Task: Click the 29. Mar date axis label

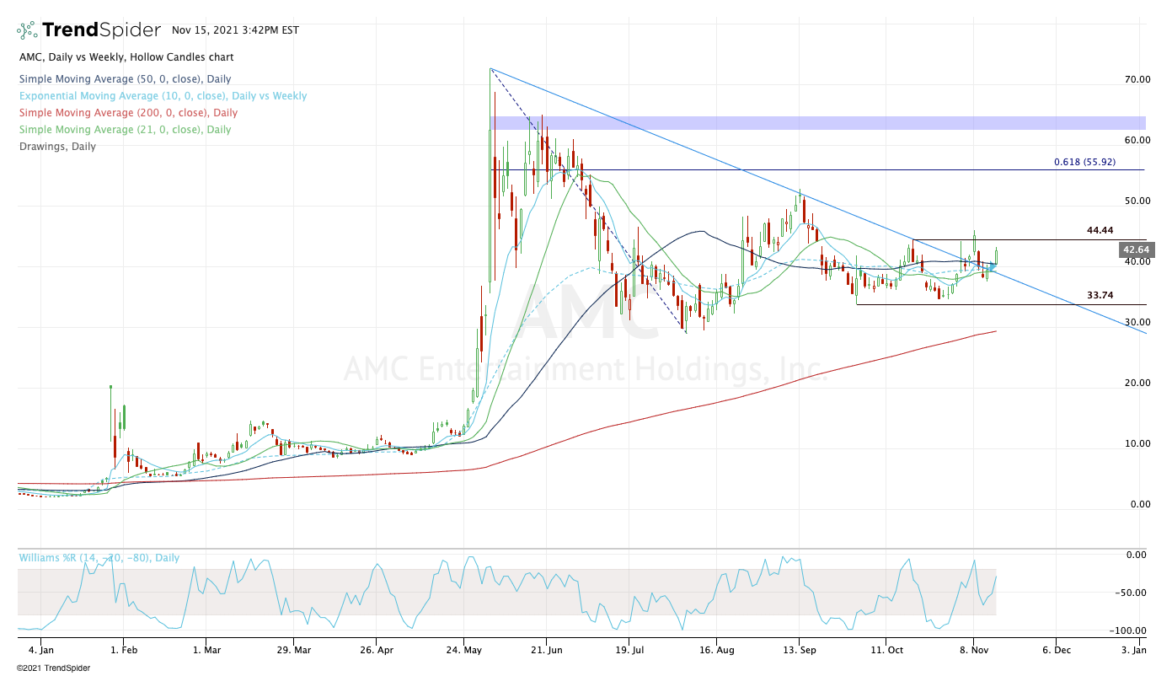Action: [294, 651]
